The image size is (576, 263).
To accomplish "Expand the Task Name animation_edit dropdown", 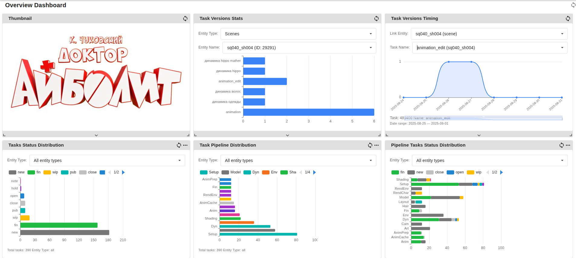I will (x=490, y=48).
